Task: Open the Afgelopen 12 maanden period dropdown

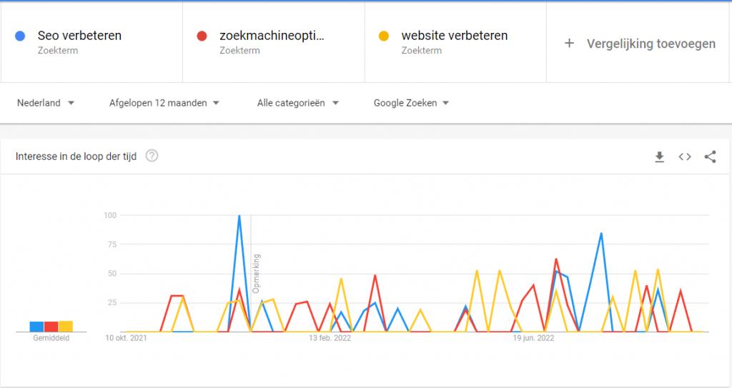Action: [164, 103]
